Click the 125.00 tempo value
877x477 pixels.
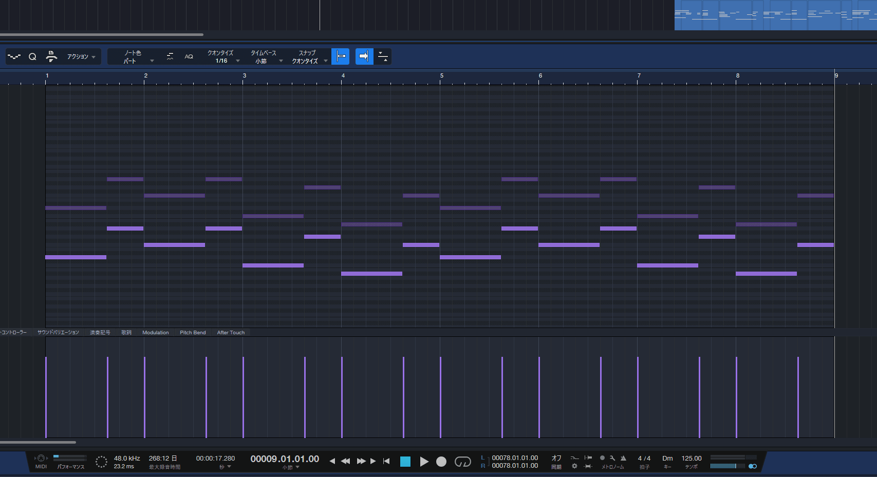(x=692, y=459)
